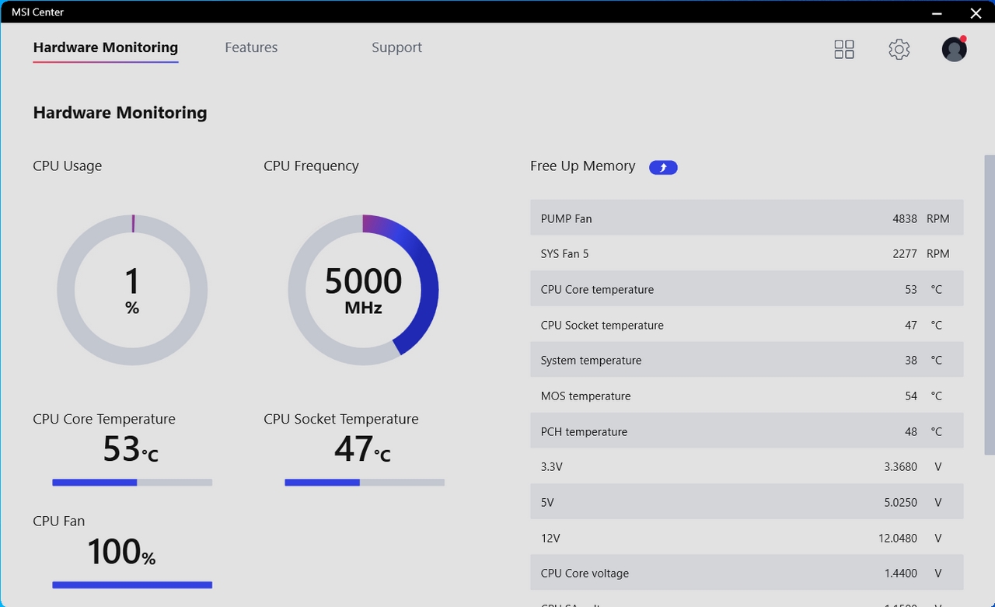Switch to the Hardware Monitoring tab
Viewport: 995px width, 607px height.
click(106, 47)
